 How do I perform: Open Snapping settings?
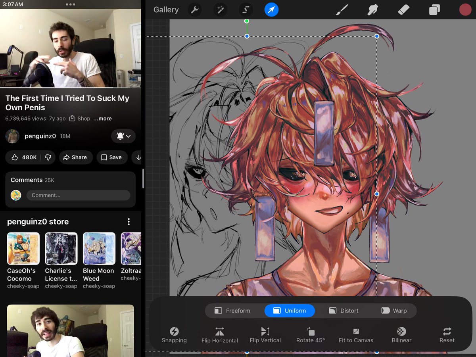click(x=174, y=335)
